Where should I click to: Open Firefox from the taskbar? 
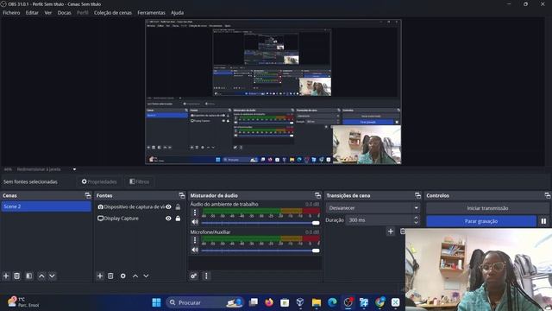[269, 302]
